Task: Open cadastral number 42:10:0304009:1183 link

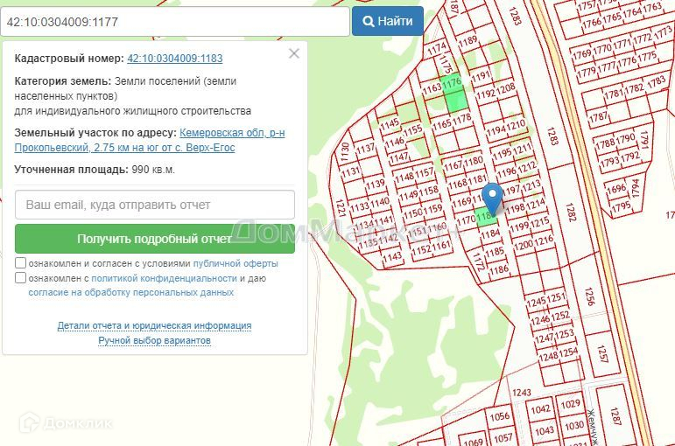Action: (x=175, y=58)
